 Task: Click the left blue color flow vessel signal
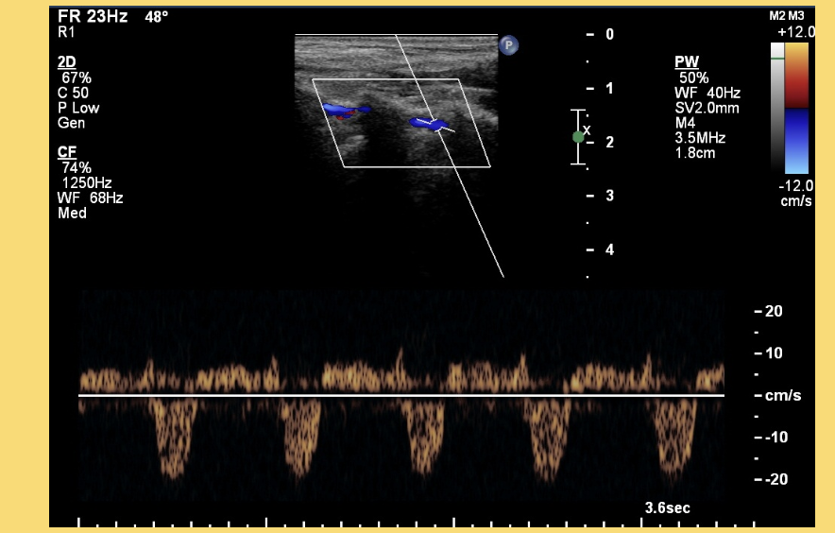345,111
